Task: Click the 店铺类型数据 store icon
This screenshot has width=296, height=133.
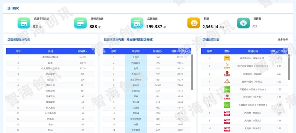Action: pyautogui.click(x=24, y=23)
